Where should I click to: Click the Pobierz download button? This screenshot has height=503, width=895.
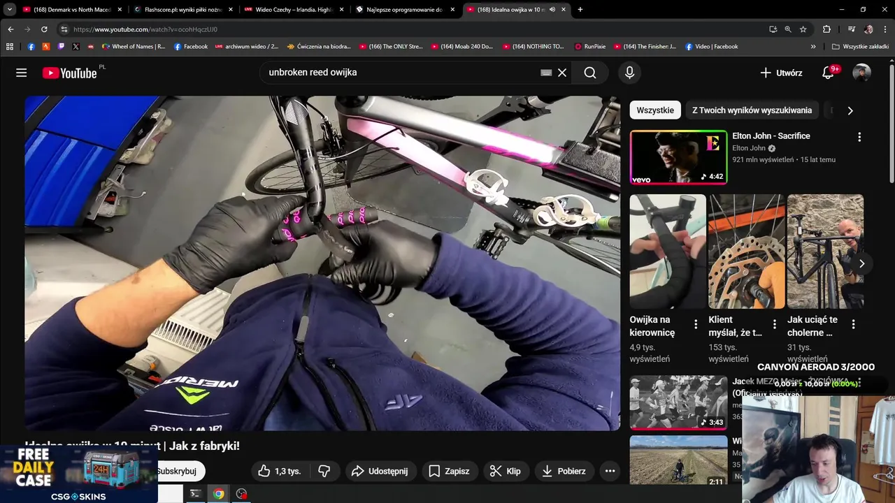[x=564, y=471]
